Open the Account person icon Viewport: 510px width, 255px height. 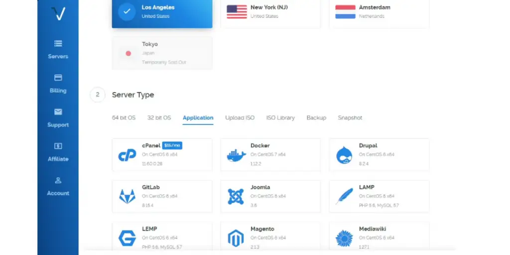tap(58, 180)
